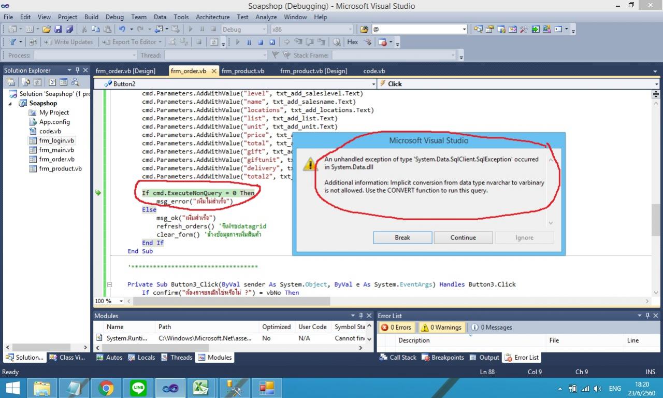
Task: Open the Breakpoints panel tab
Action: coord(443,358)
